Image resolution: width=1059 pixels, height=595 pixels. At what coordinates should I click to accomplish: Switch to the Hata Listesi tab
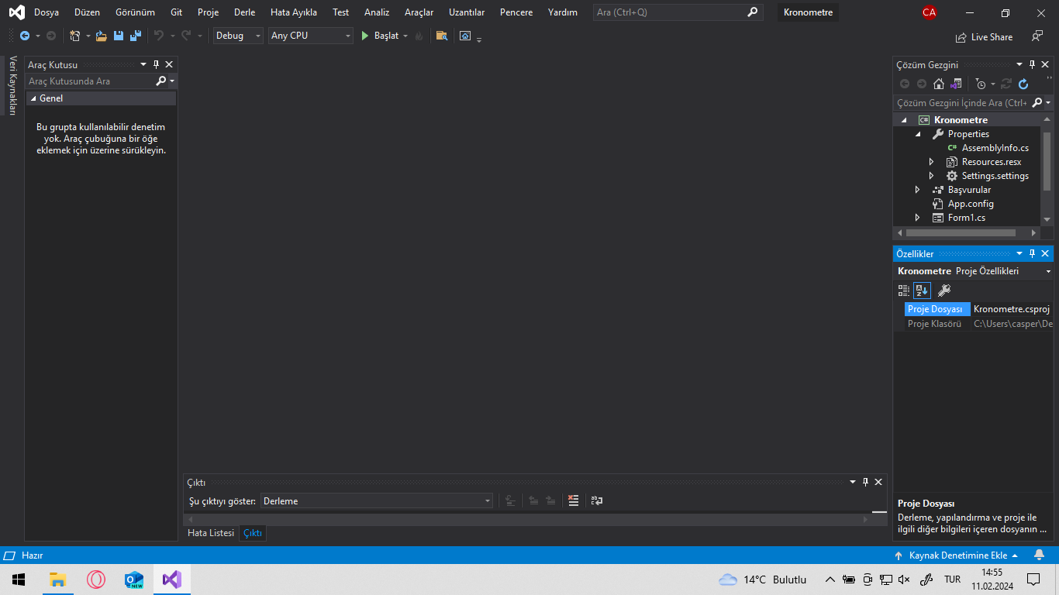(x=211, y=533)
